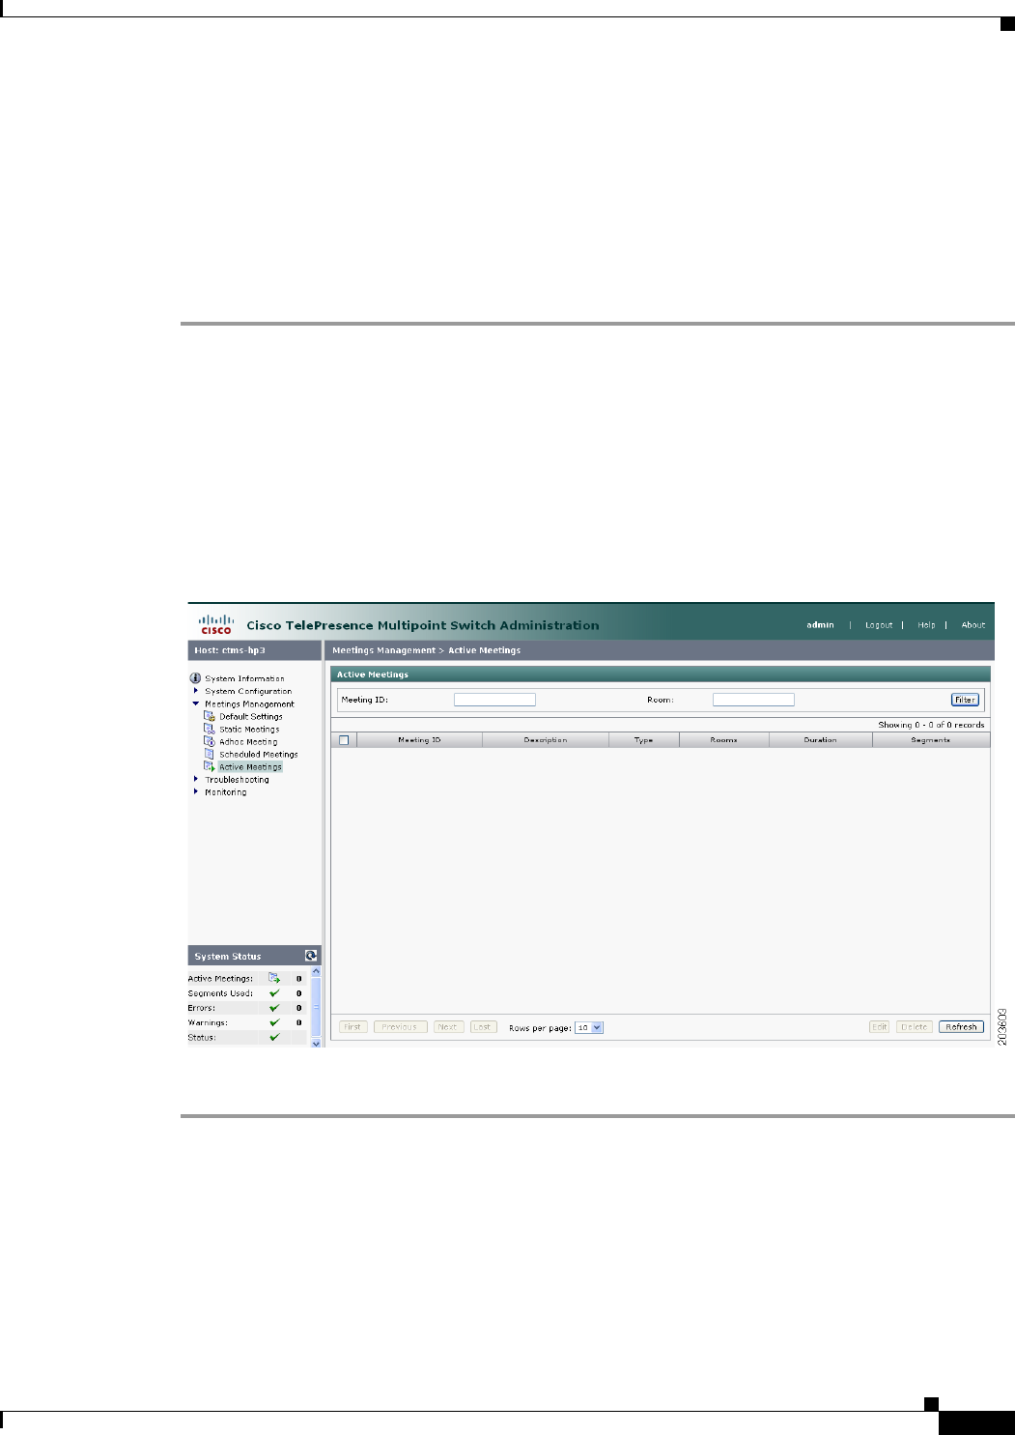
Task: Open Adhoc Meeting in the navigation tree
Action: click(248, 742)
